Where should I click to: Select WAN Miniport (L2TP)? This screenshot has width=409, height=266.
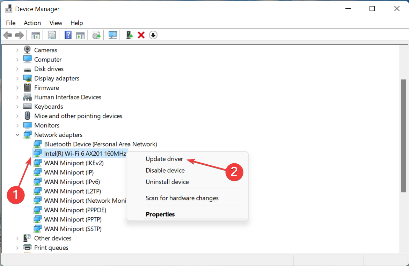tap(73, 191)
